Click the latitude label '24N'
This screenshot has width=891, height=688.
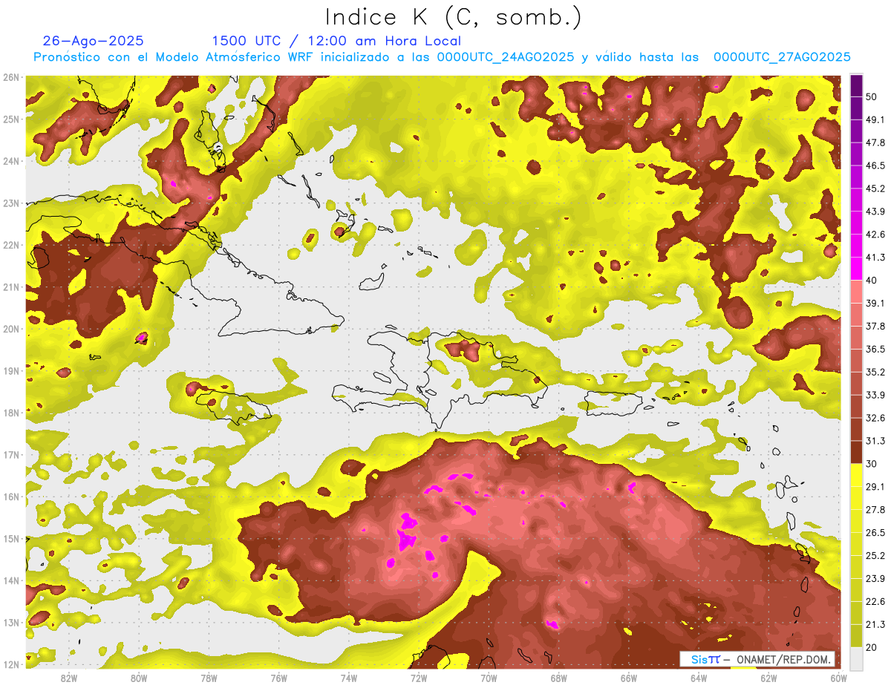pyautogui.click(x=11, y=161)
